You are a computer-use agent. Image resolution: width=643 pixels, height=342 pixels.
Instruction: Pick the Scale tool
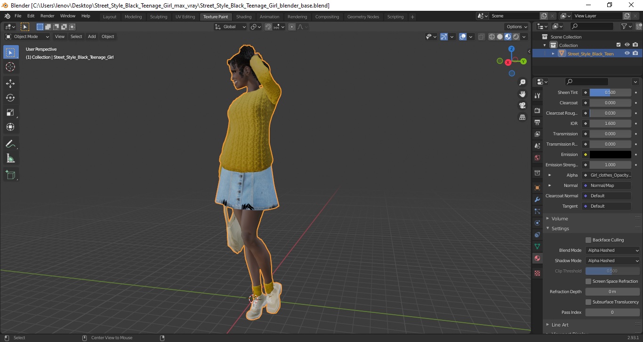pos(10,112)
